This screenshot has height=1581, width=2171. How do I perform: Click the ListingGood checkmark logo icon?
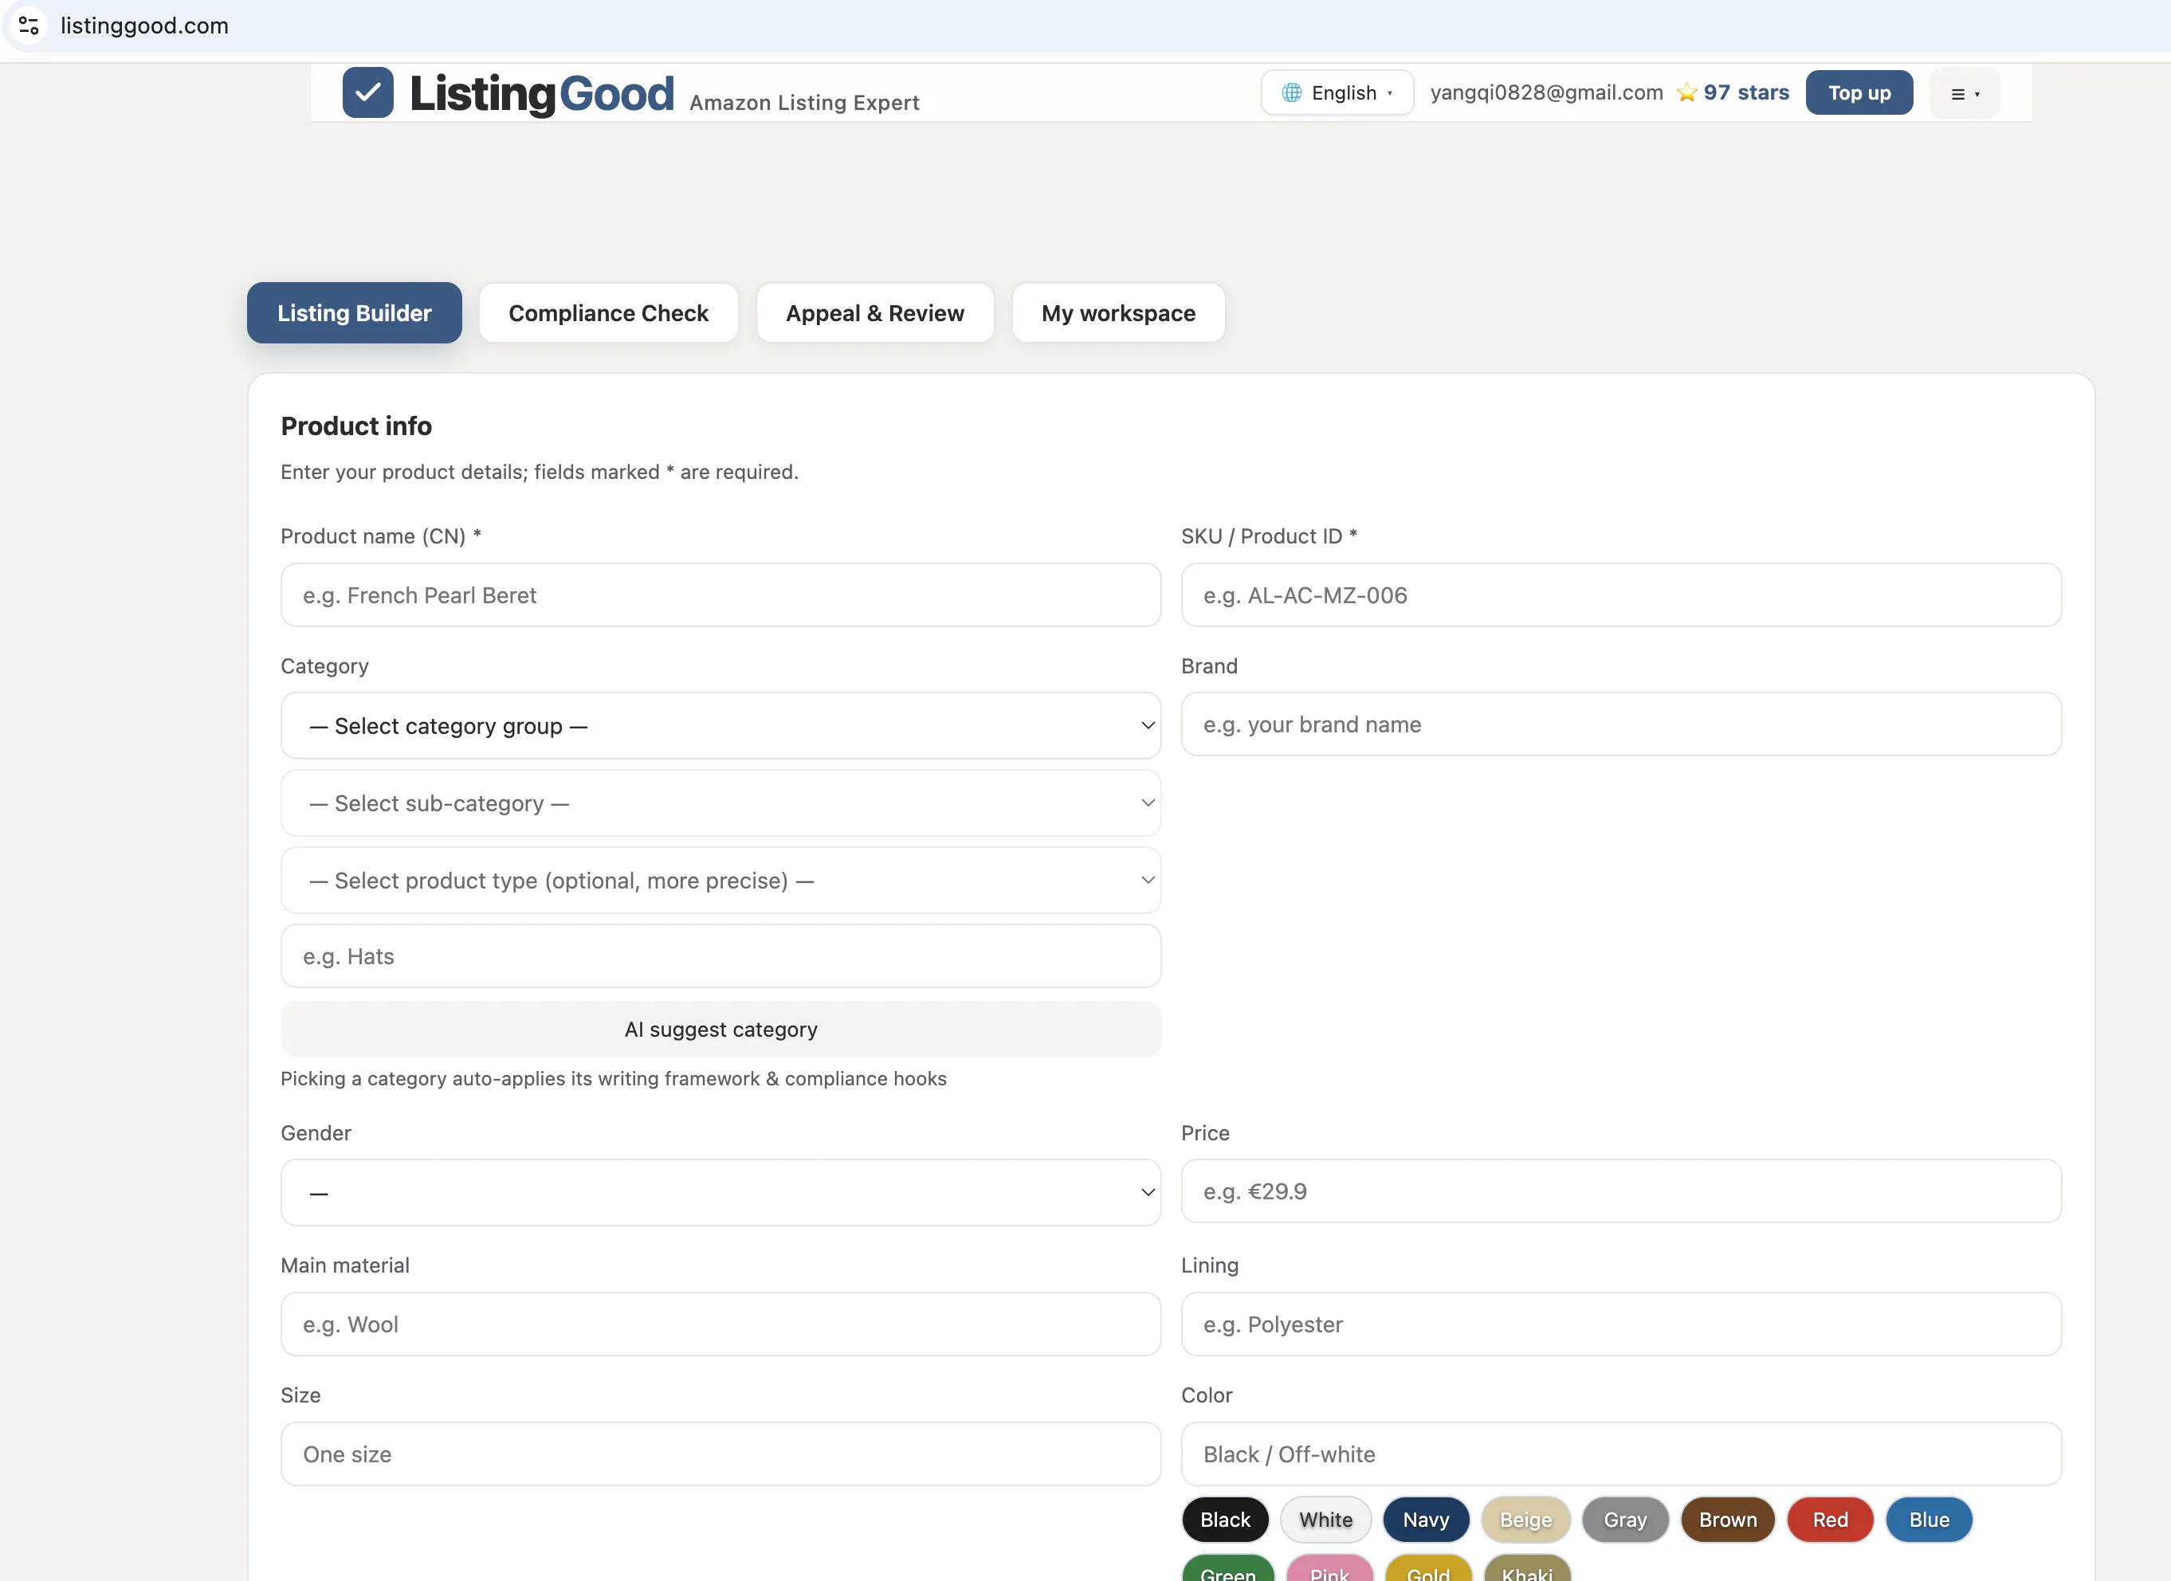pos(367,92)
